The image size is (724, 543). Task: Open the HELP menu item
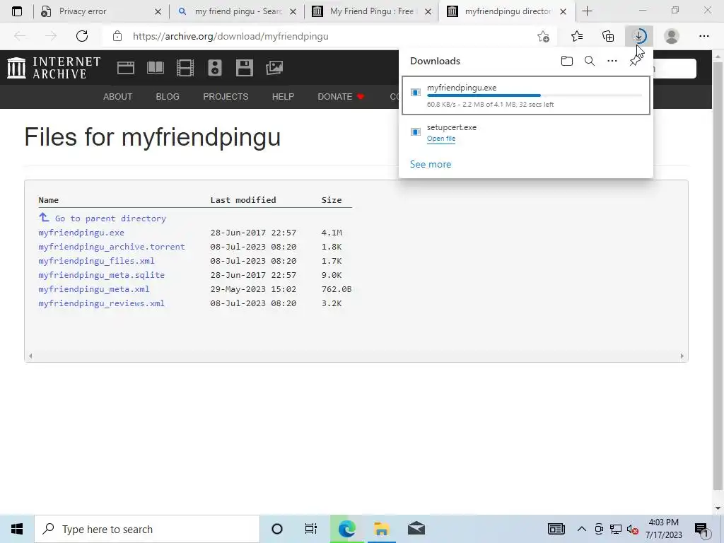click(x=283, y=96)
